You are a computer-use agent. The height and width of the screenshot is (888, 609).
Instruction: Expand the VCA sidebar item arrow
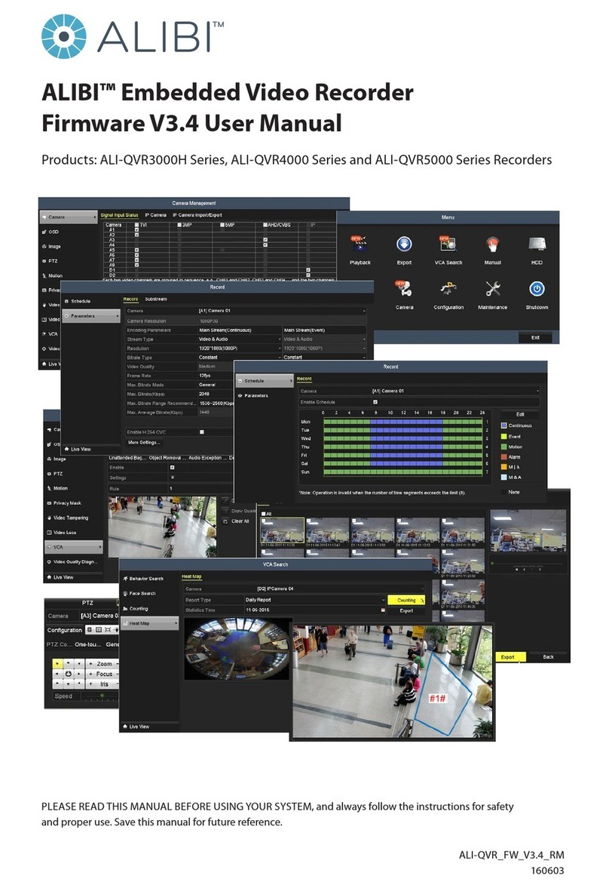point(100,547)
